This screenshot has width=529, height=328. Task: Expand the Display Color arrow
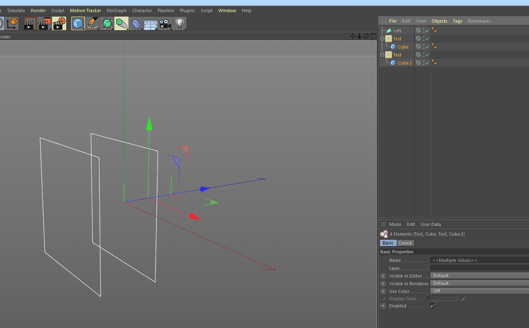pos(428,298)
